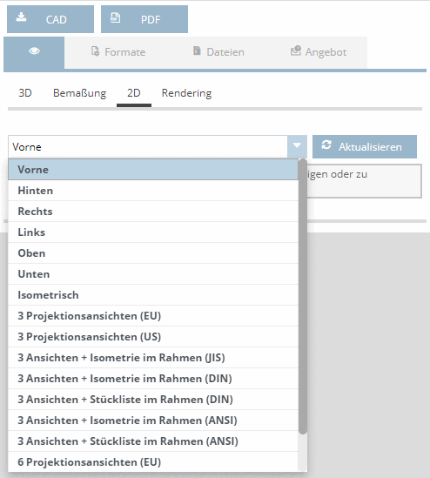The height and width of the screenshot is (478, 430).
Task: Select the 2D view tab
Action: pyautogui.click(x=134, y=93)
